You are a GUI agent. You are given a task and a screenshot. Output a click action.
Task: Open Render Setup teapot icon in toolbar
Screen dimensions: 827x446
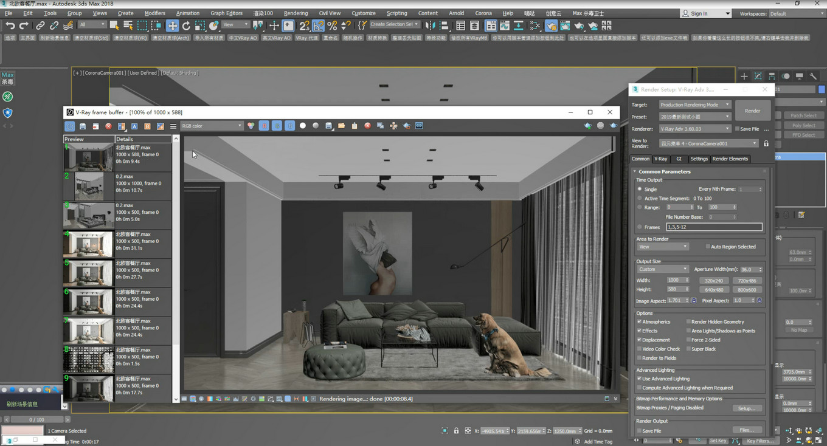pos(552,26)
